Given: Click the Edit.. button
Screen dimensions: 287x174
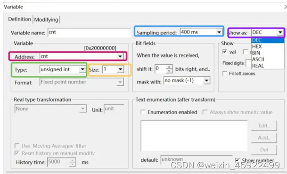Looking at the screenshot, I should click(x=264, y=125).
